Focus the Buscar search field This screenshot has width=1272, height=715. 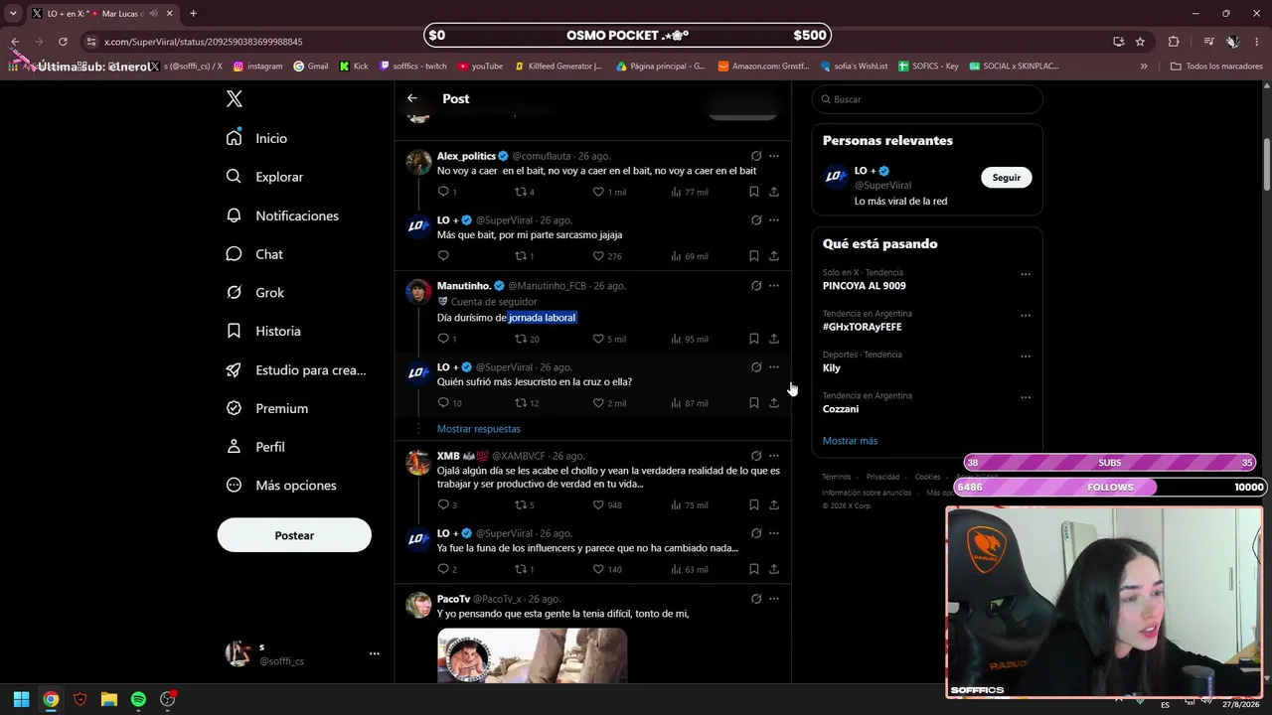tap(927, 99)
